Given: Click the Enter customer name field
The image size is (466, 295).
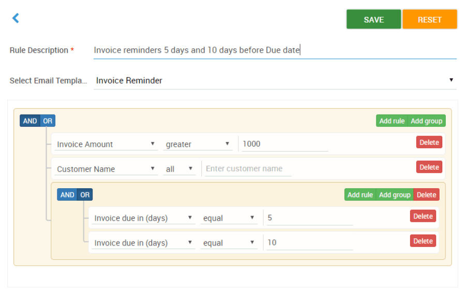Looking at the screenshot, I should [x=248, y=169].
